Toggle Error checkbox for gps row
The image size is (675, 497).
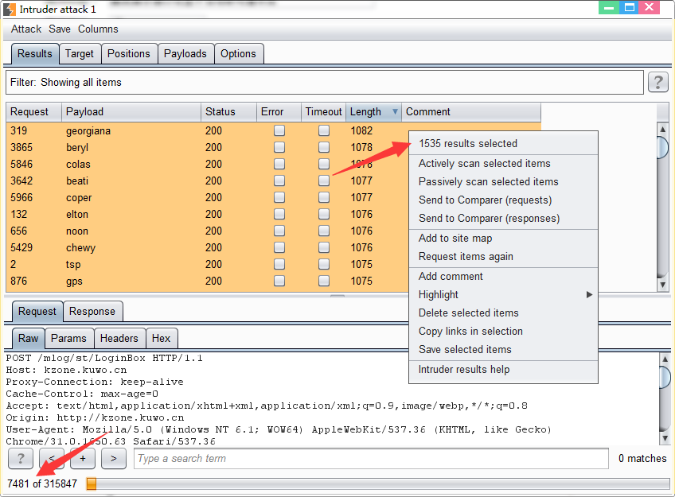279,282
